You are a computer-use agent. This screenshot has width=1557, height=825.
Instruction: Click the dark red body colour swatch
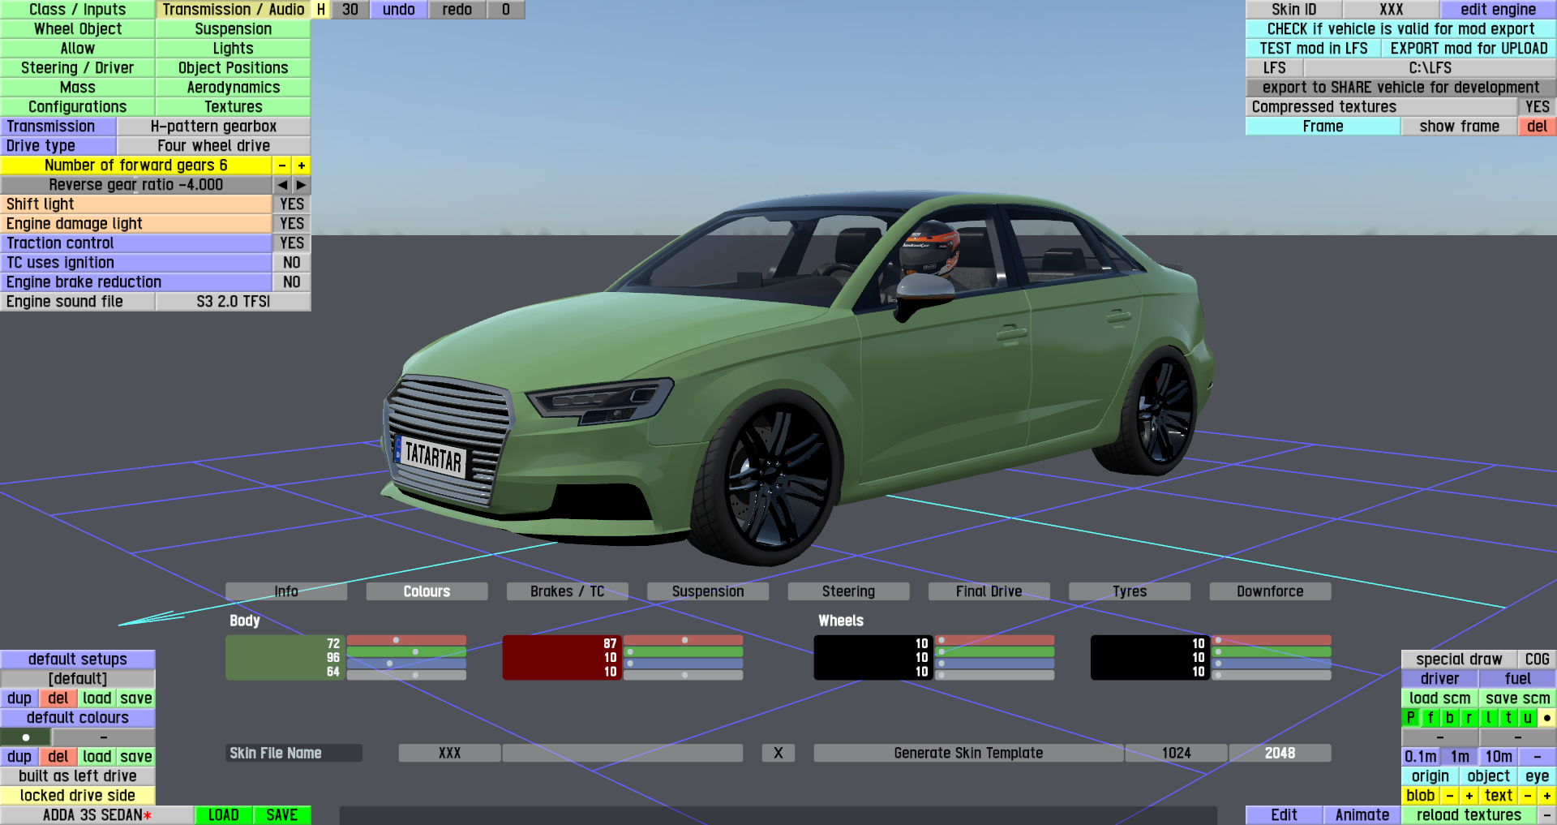point(562,657)
